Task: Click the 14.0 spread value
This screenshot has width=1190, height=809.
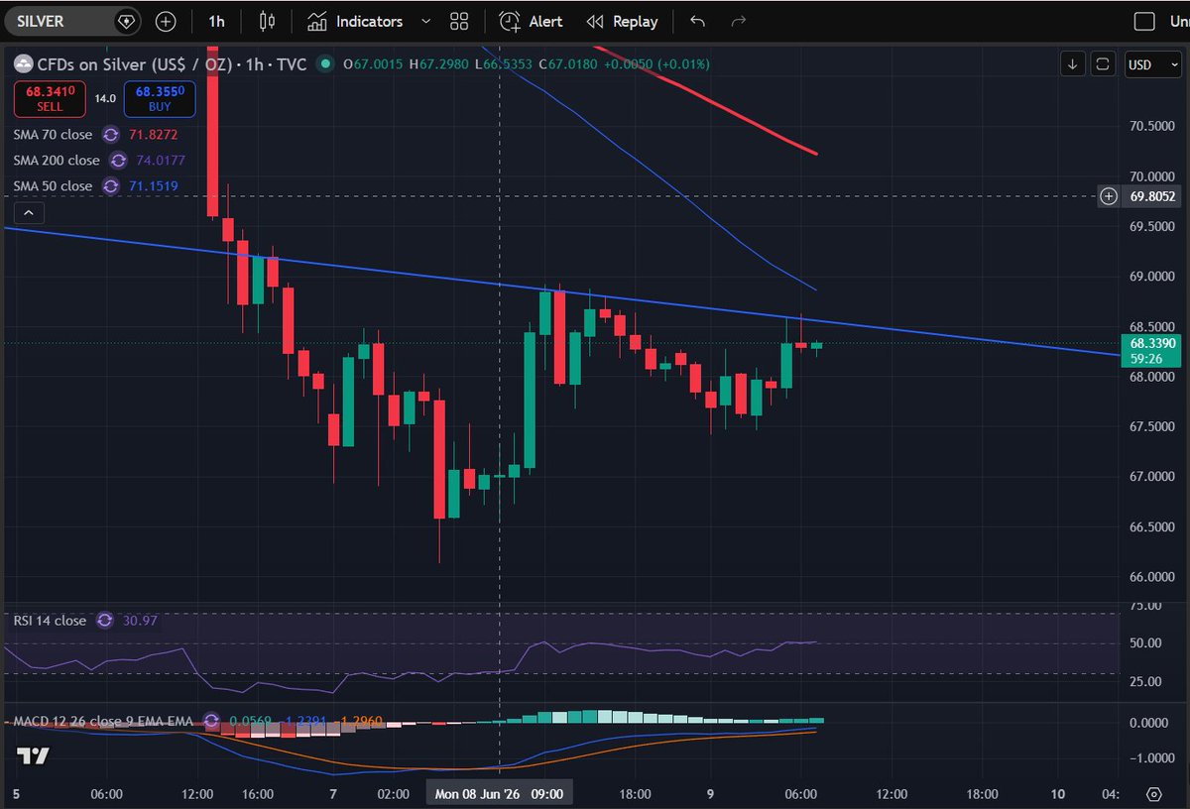Action: pos(105,98)
